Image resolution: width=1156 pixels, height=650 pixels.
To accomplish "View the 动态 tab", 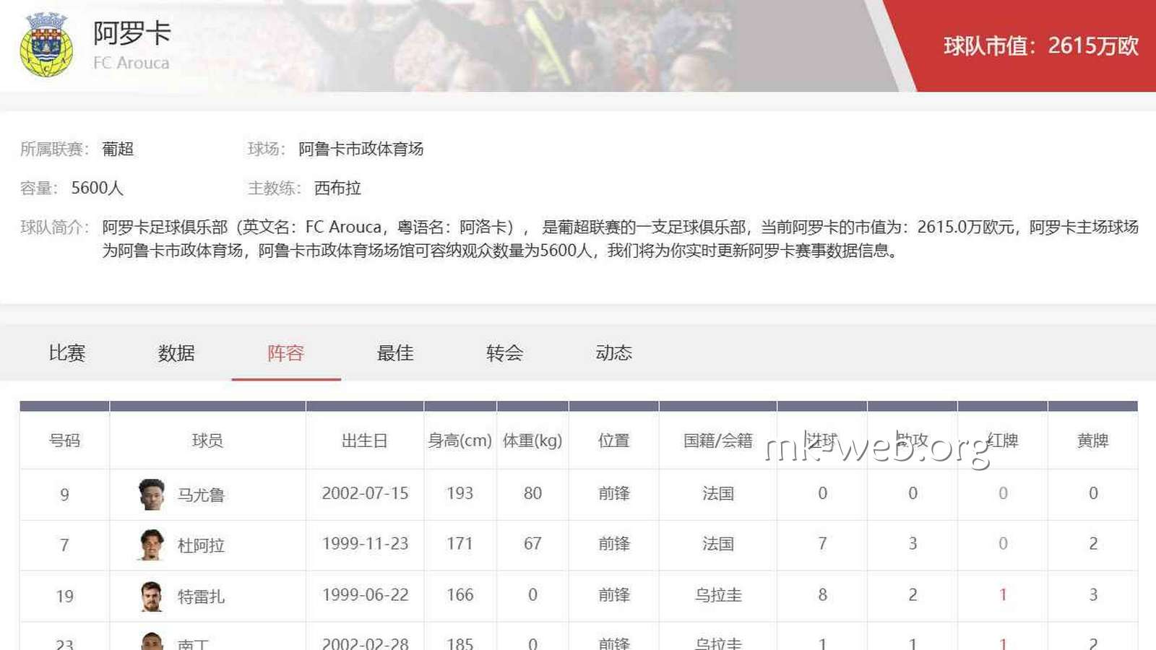I will tap(614, 353).
